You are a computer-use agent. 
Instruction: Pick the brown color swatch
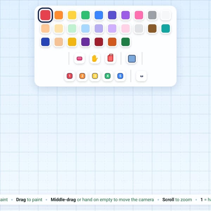152,28
